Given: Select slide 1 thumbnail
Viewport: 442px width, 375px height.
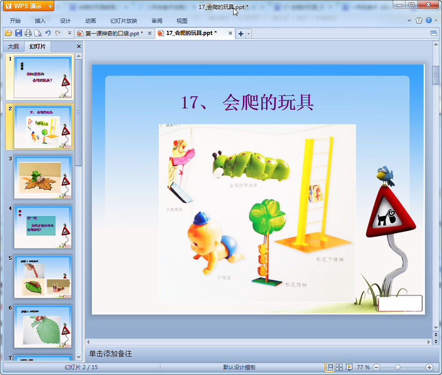Looking at the screenshot, I should click(x=43, y=77).
